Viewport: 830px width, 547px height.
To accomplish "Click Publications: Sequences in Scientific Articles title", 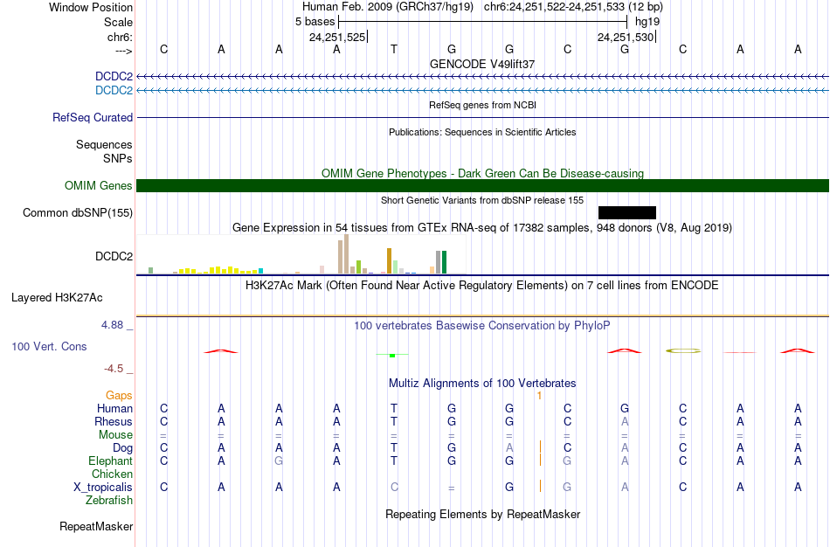I will coord(482,132).
